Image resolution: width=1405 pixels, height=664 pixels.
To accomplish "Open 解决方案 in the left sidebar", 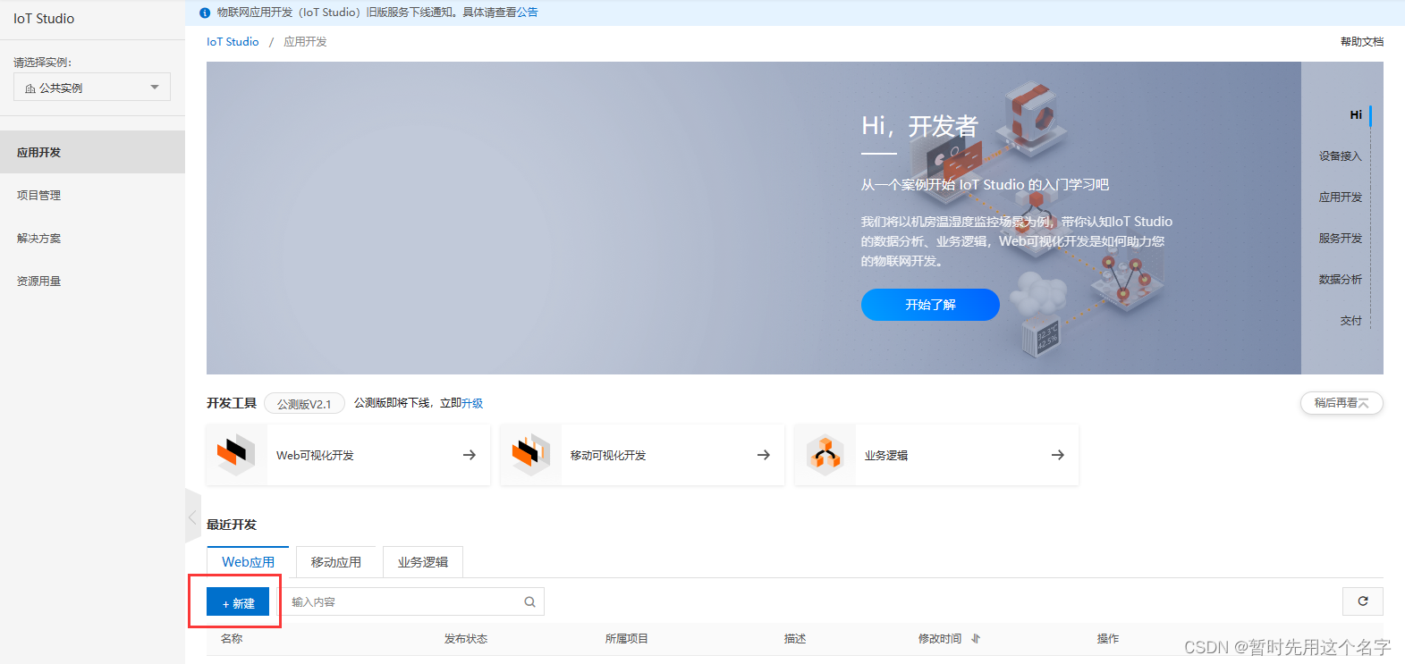I will 92,238.
